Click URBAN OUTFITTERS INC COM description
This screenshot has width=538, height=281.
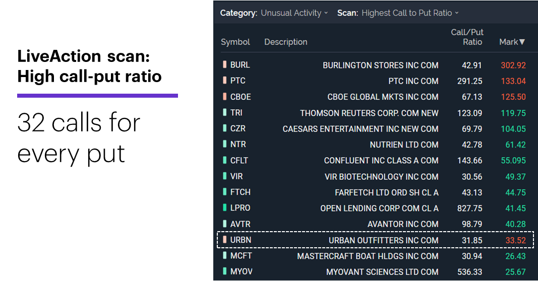384,240
